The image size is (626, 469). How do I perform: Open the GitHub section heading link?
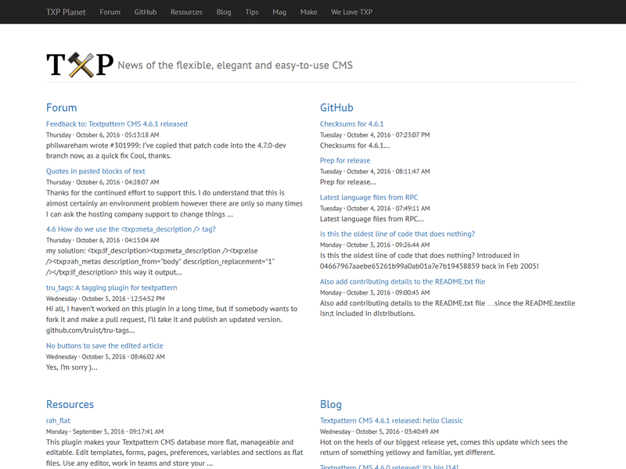coord(336,108)
